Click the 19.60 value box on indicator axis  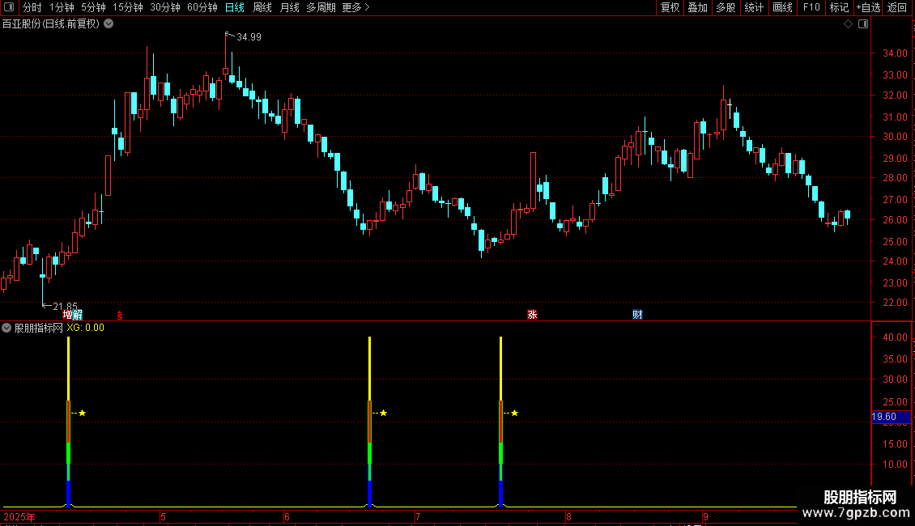891,417
